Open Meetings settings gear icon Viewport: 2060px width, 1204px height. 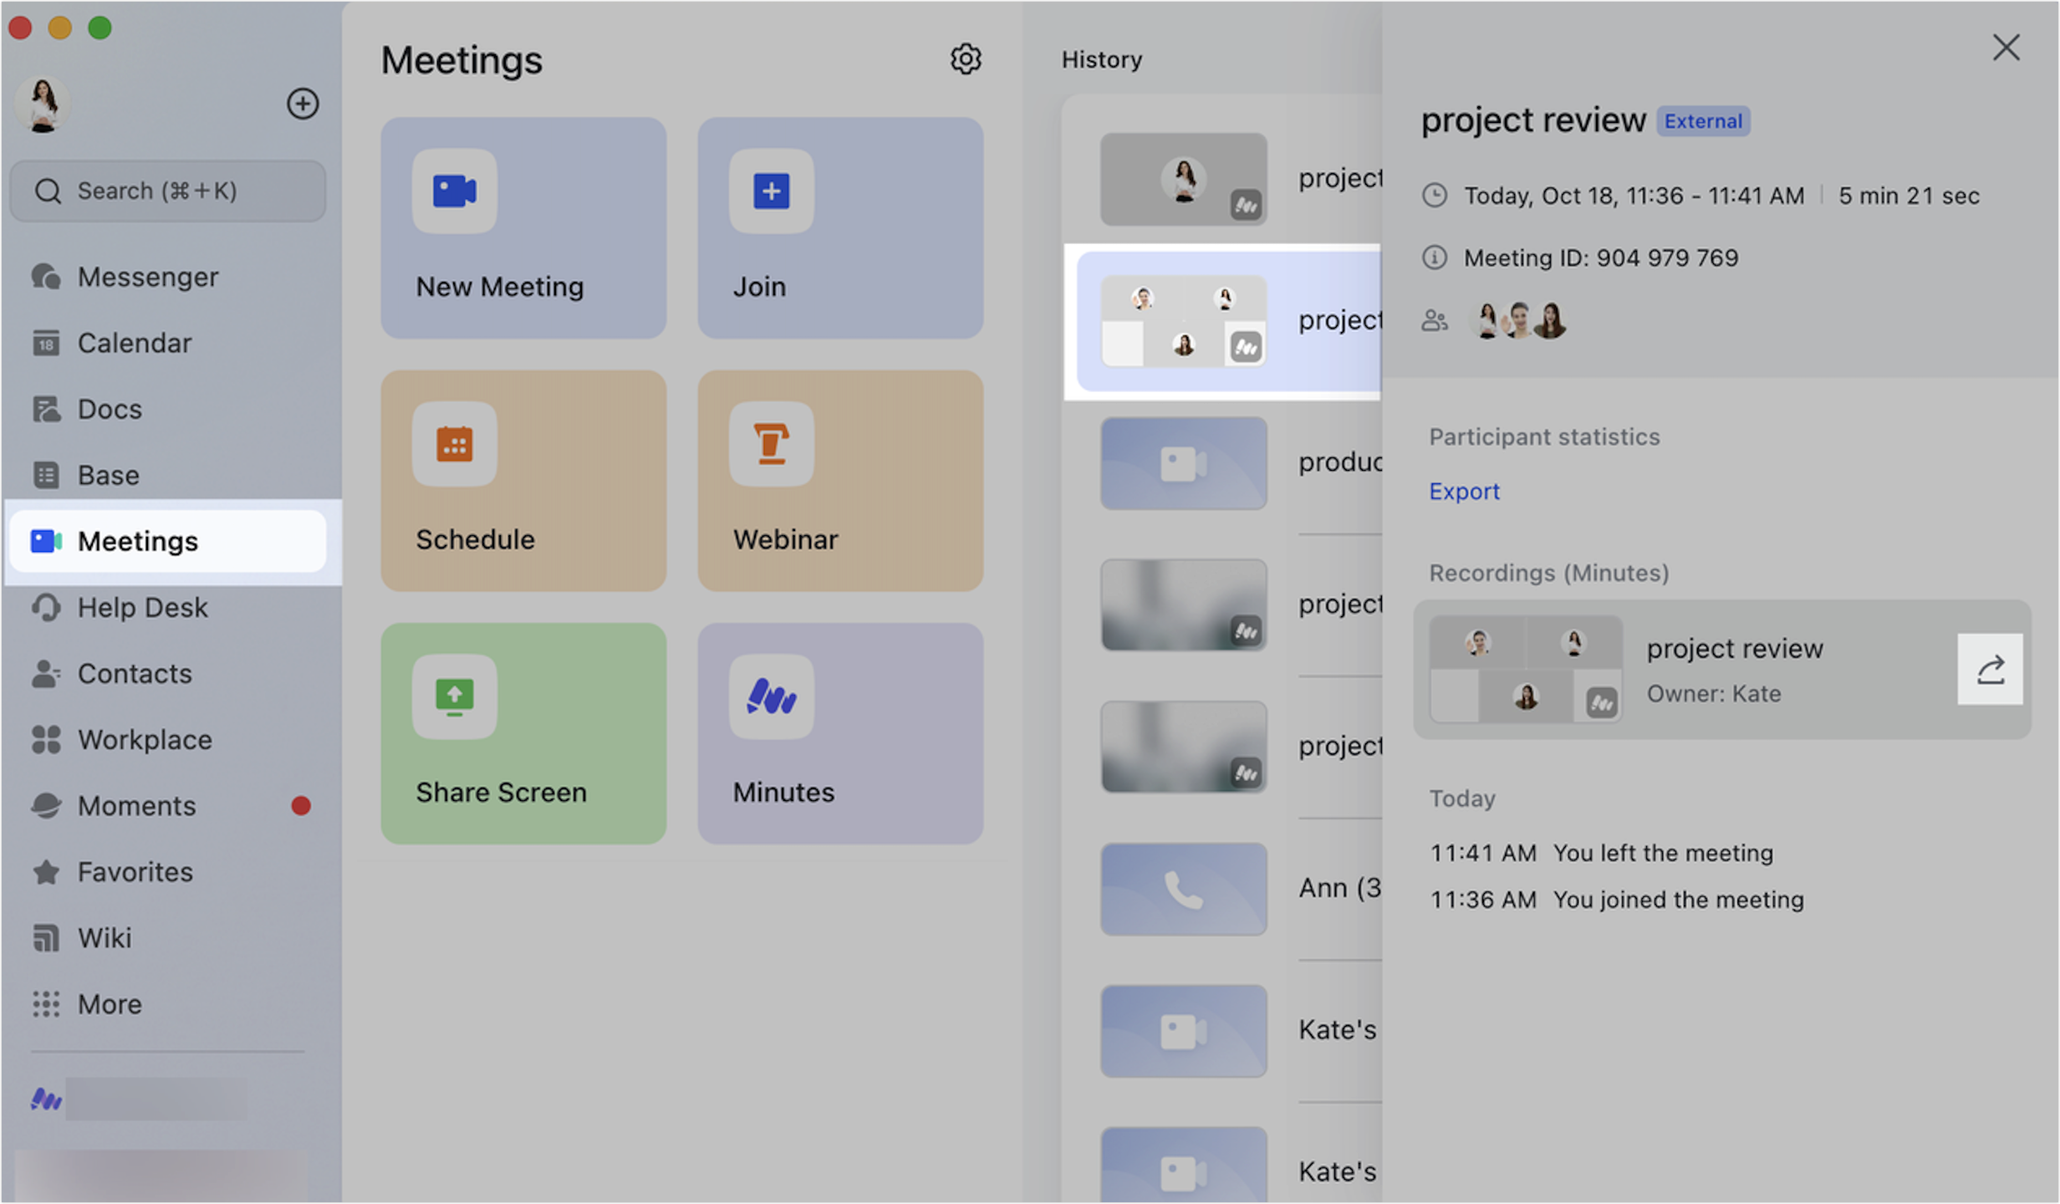[965, 59]
